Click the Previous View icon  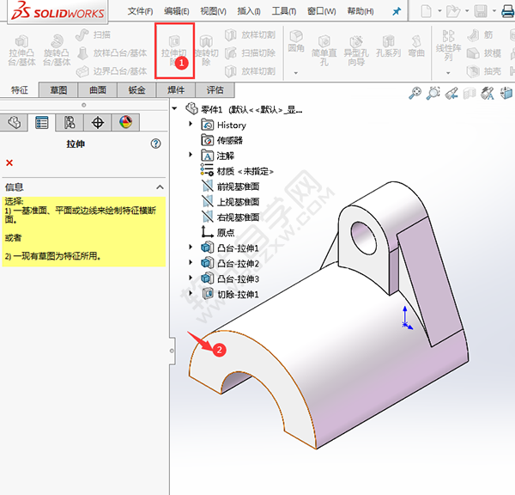coord(451,93)
